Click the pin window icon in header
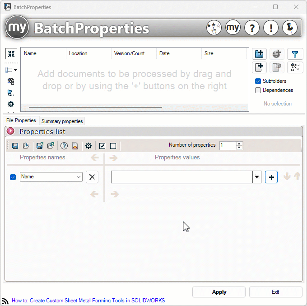 [289, 28]
